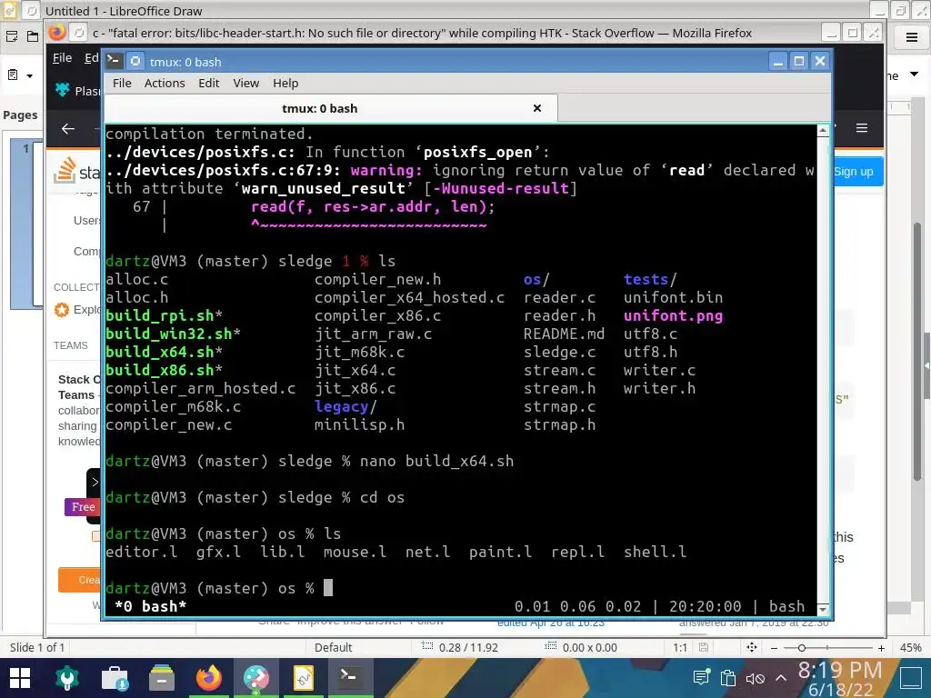This screenshot has height=698, width=931.
Task: Click the muted volume tray icon
Action: (x=755, y=678)
